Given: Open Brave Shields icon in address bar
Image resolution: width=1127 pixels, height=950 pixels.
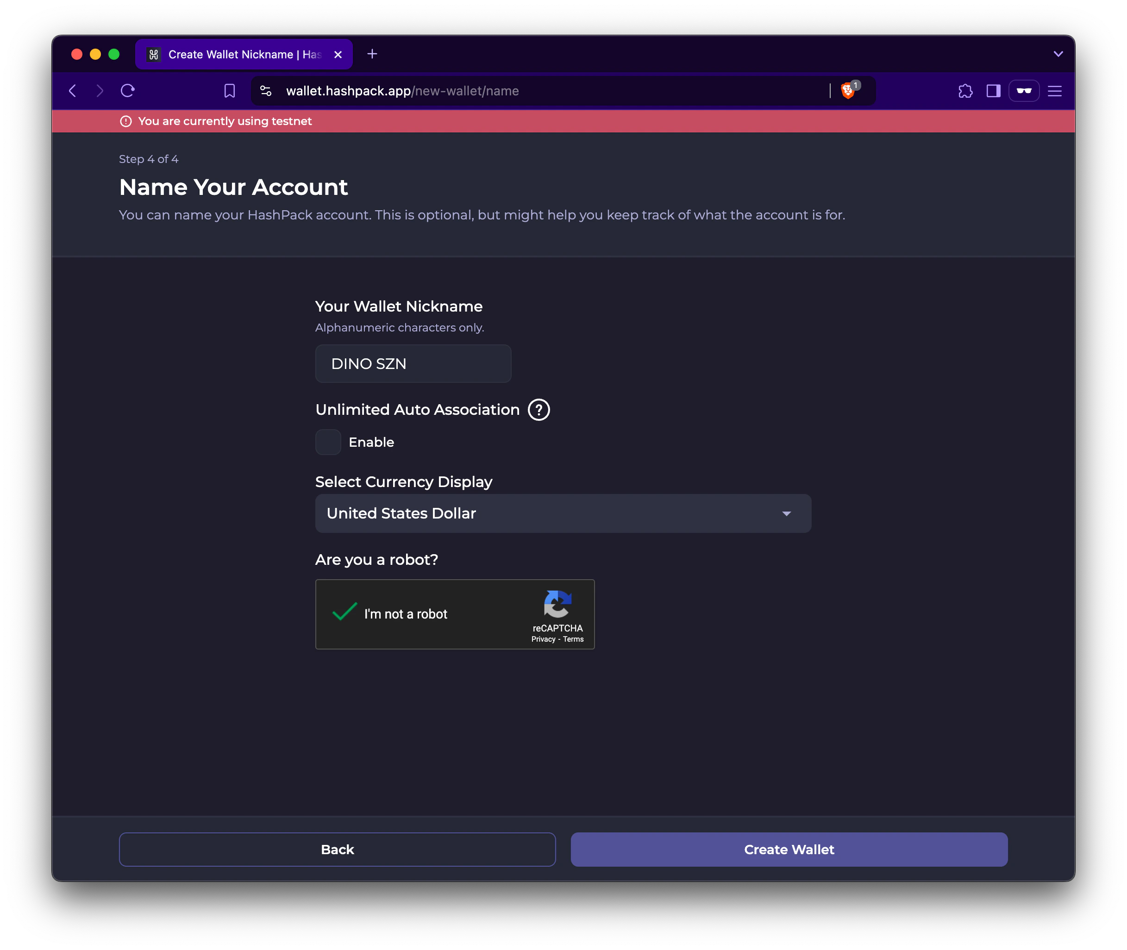Looking at the screenshot, I should [x=847, y=90].
